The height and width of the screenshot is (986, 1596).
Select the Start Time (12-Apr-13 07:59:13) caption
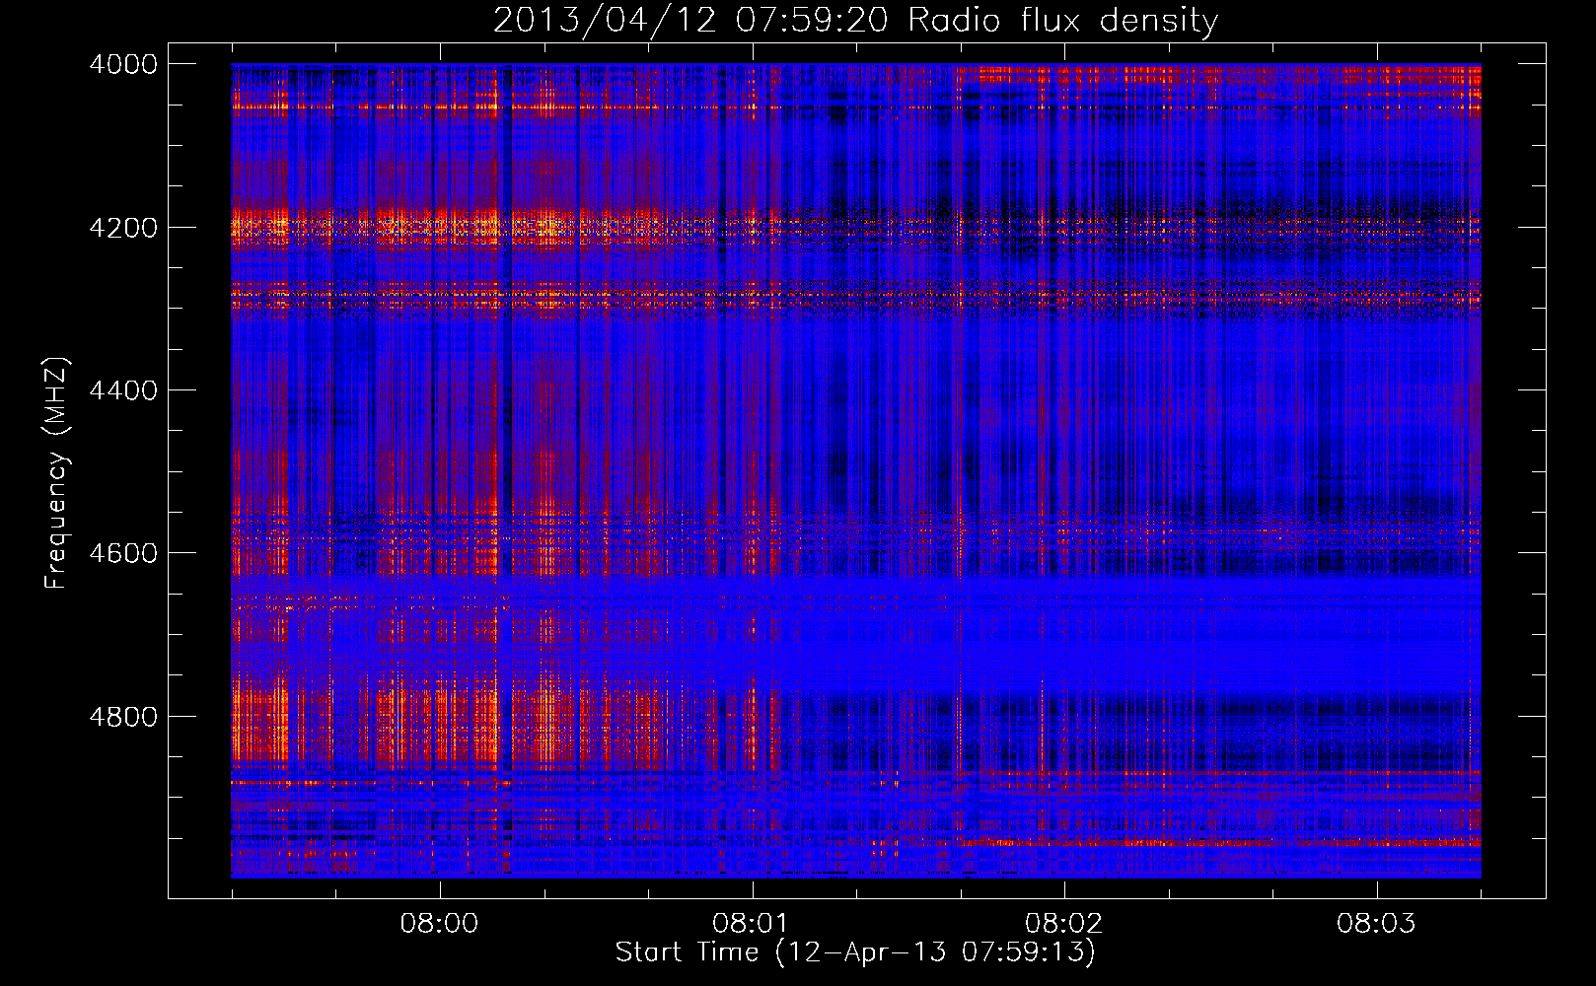855,952
